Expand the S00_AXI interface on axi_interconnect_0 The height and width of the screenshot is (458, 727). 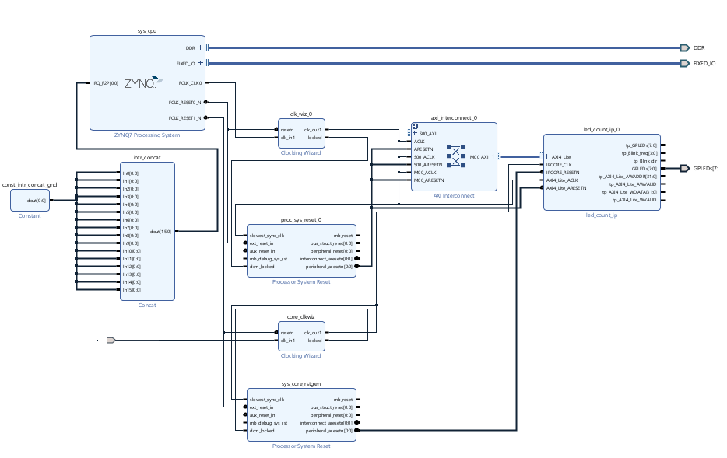tap(415, 134)
